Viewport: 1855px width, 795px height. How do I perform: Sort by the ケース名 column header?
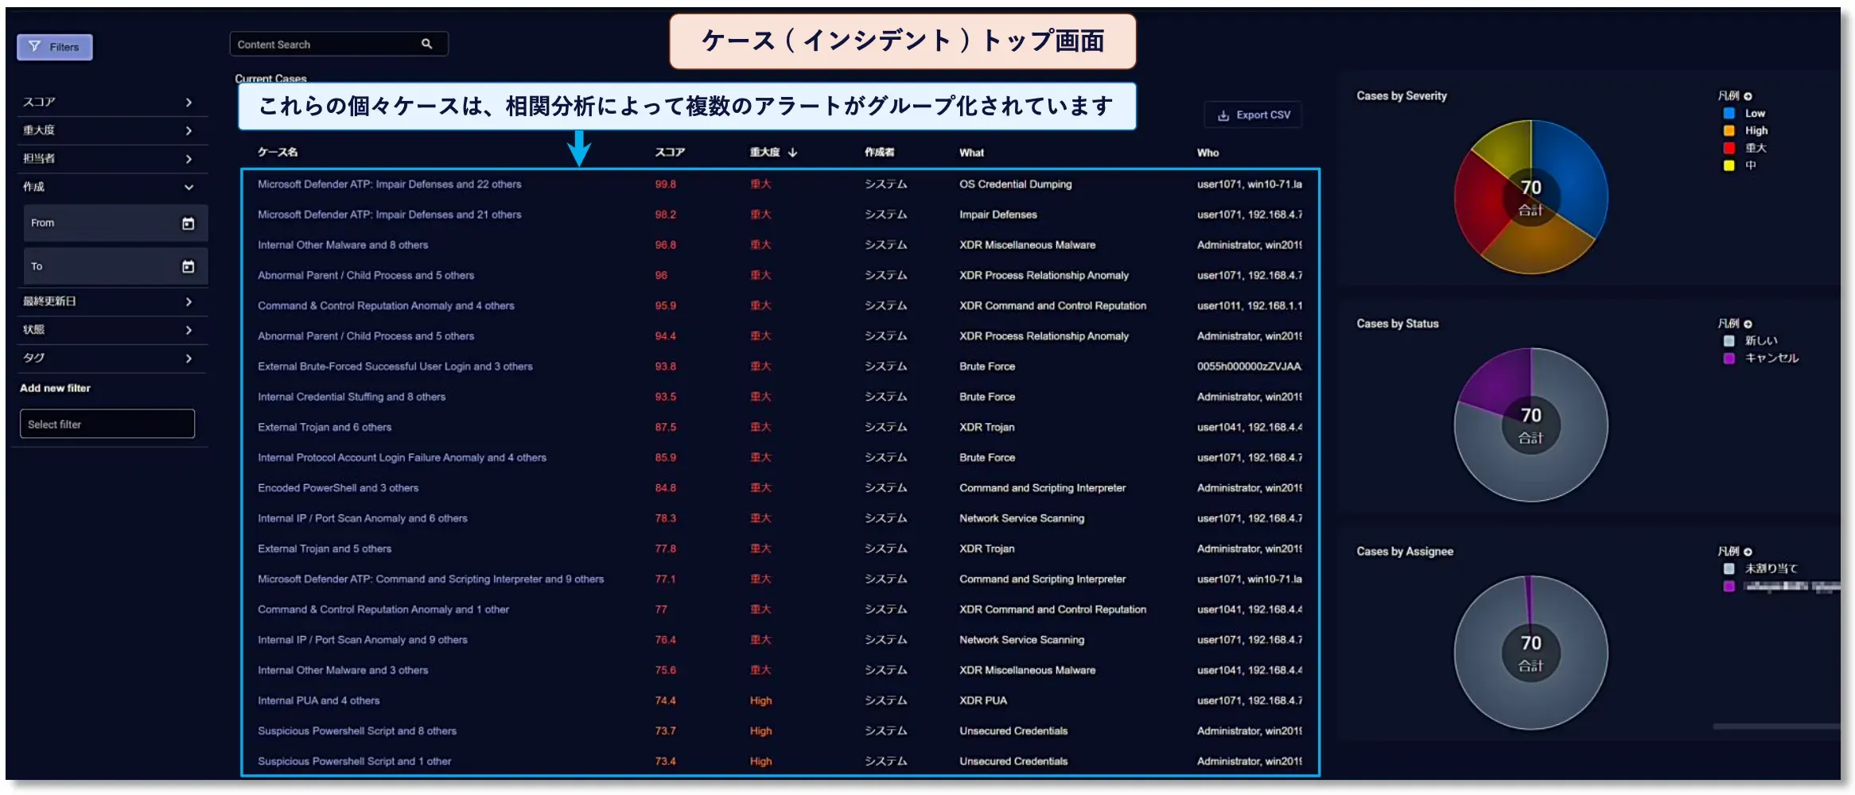278,153
